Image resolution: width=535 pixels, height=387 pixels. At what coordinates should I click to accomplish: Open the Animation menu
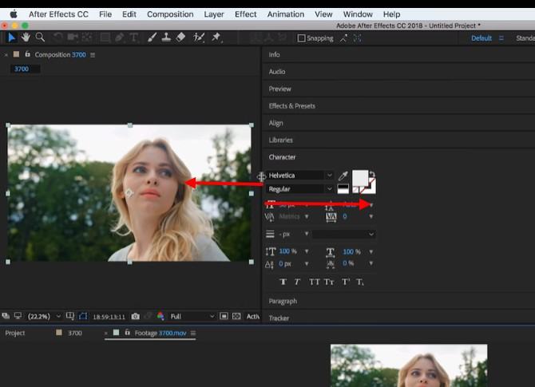[286, 14]
